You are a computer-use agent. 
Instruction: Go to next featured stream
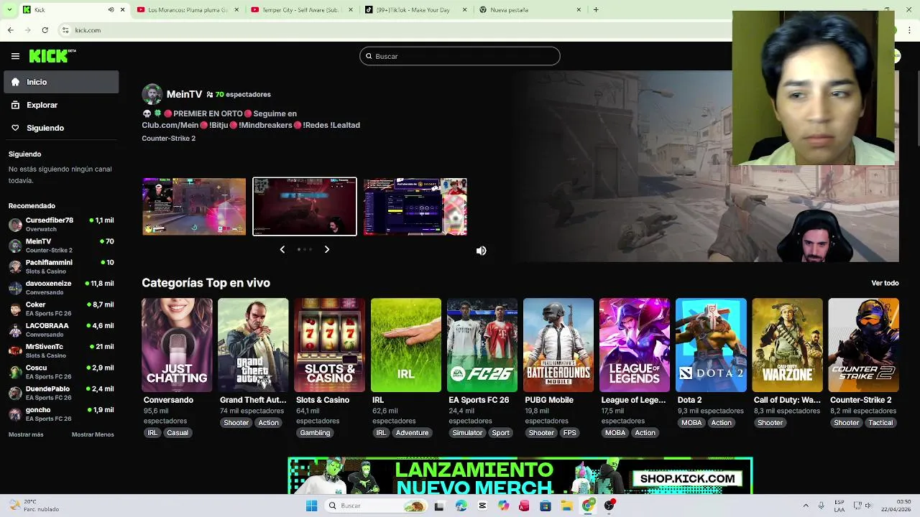coord(326,249)
